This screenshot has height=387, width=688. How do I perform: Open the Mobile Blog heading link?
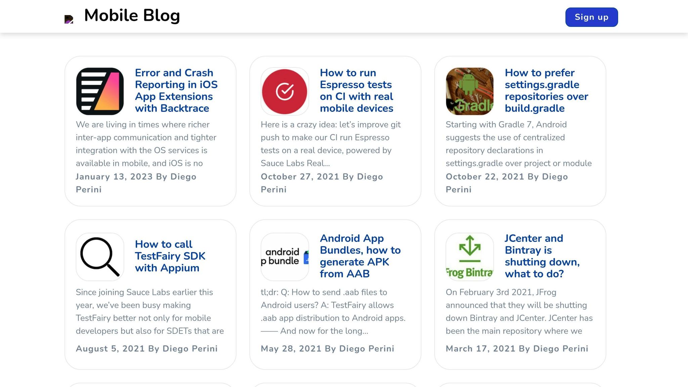tap(132, 15)
